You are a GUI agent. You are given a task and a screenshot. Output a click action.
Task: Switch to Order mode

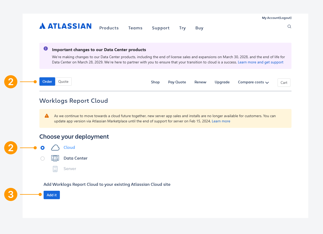click(47, 81)
